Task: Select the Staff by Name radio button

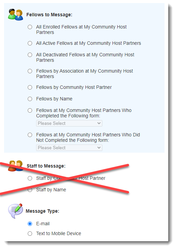Action: 30,190
